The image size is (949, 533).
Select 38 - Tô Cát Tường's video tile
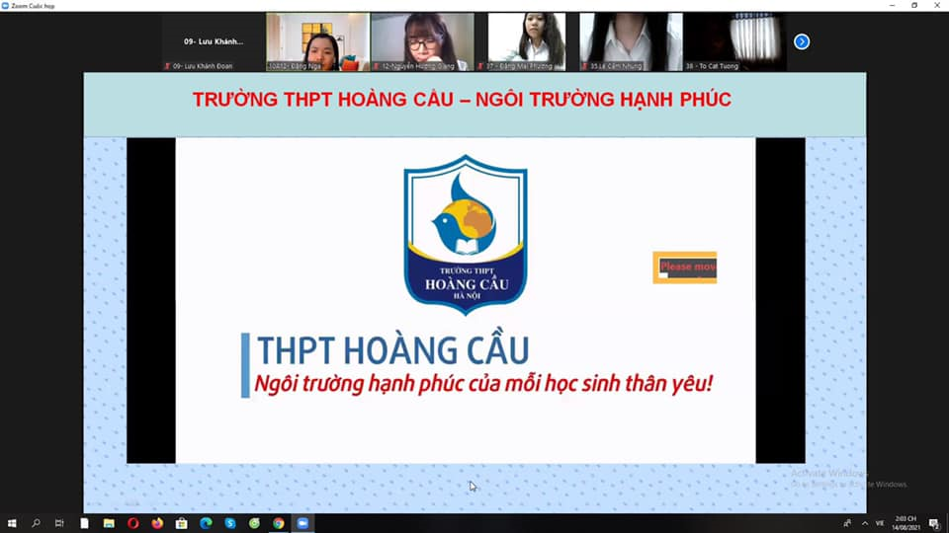click(734, 41)
